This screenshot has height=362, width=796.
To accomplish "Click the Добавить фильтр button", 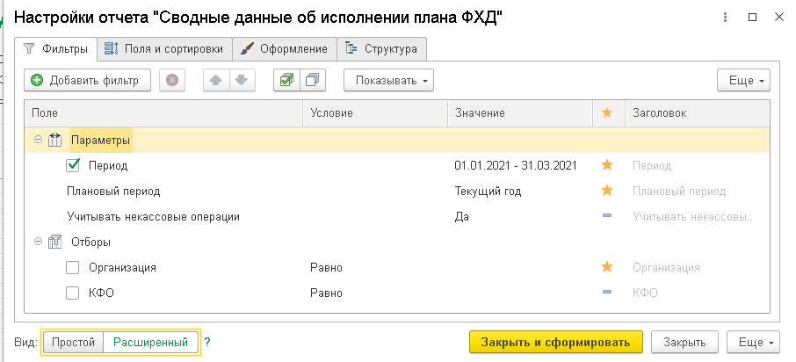I will coord(87,81).
